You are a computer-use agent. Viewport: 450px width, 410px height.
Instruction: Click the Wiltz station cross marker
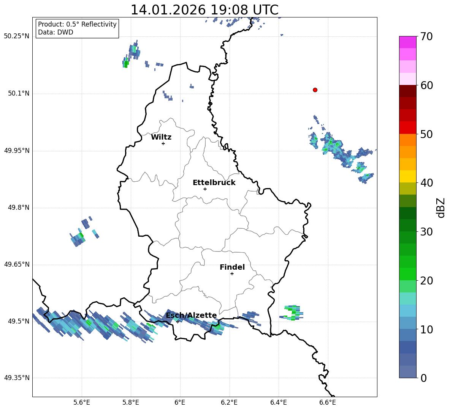point(163,143)
